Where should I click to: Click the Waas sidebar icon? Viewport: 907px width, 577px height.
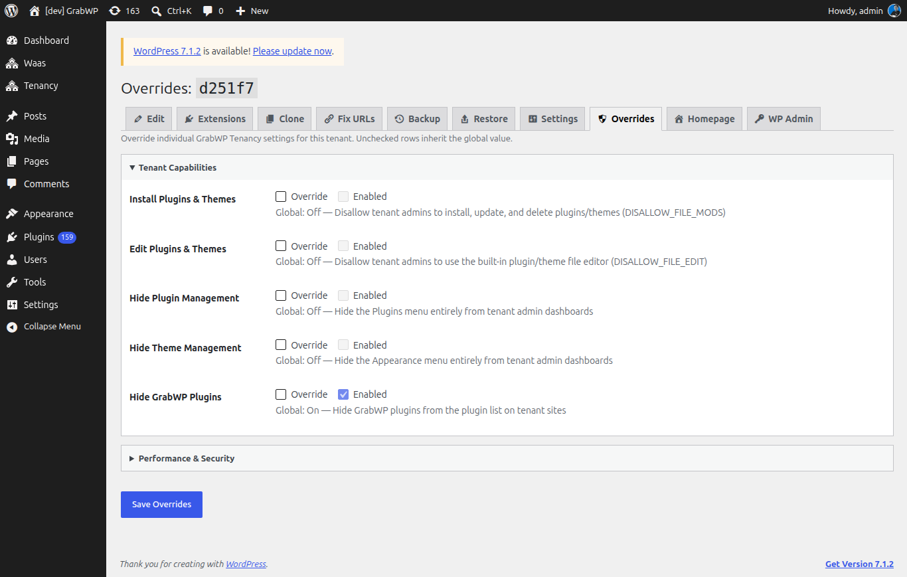coord(12,63)
